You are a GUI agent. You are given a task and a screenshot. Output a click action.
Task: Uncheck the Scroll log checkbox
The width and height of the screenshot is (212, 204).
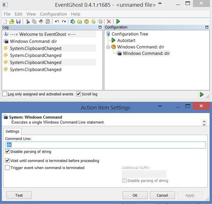point(78,94)
